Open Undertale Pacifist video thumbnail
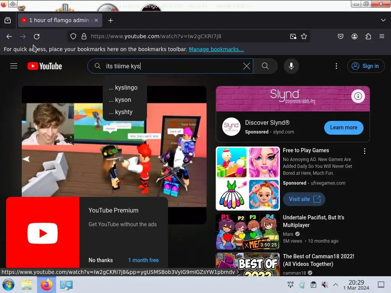Screen dimensions: 391x293 247,232
